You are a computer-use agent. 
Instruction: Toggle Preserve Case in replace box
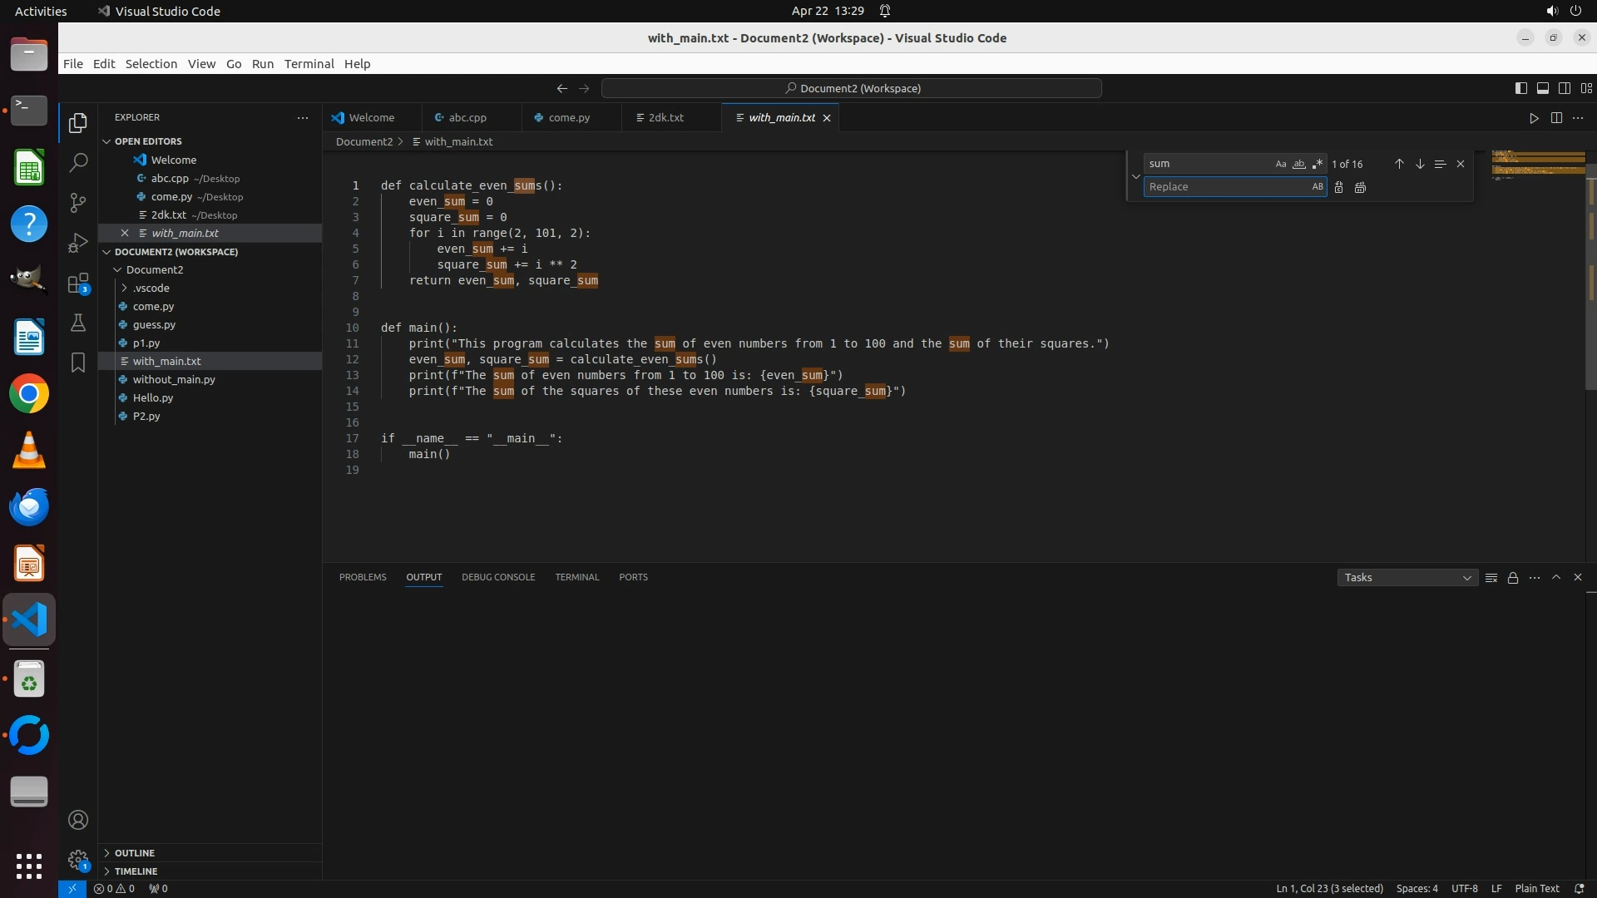tap(1317, 187)
